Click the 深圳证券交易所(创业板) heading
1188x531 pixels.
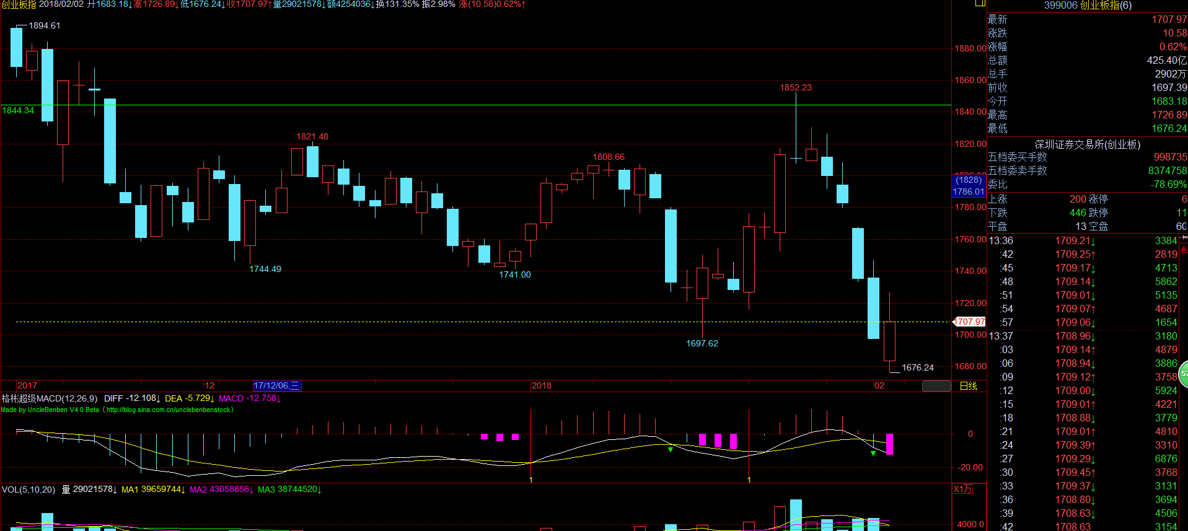1087,144
